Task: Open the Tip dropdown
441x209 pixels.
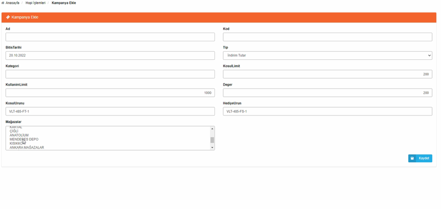Action: click(327, 55)
